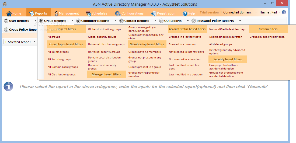296x143 pixels.
Task: Click the OU Reports icon
Action: click(161, 21)
